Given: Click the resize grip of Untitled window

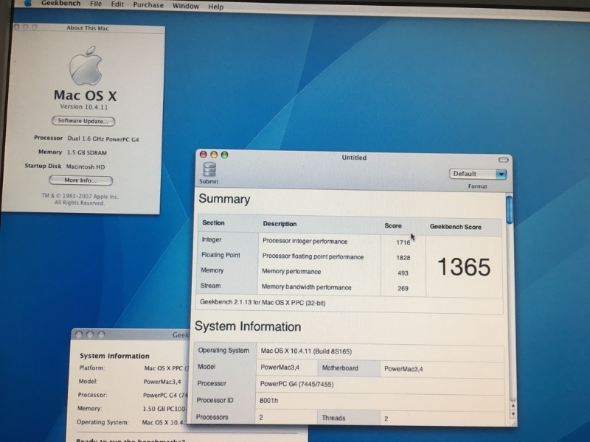Looking at the screenshot, I should (513, 423).
